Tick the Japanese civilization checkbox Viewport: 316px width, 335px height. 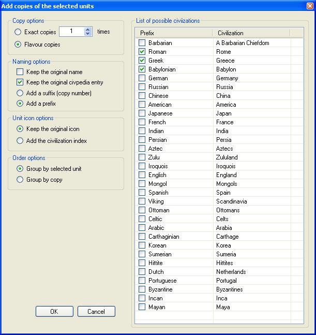(x=142, y=113)
